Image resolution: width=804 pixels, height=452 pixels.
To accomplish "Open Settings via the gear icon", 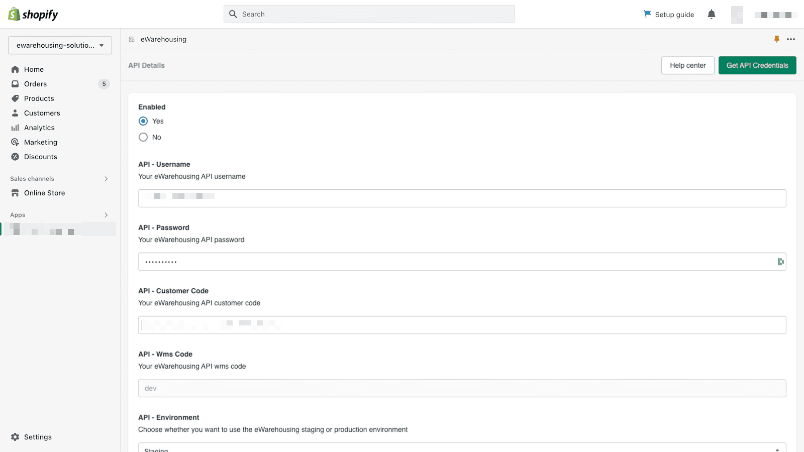I will click(x=15, y=437).
